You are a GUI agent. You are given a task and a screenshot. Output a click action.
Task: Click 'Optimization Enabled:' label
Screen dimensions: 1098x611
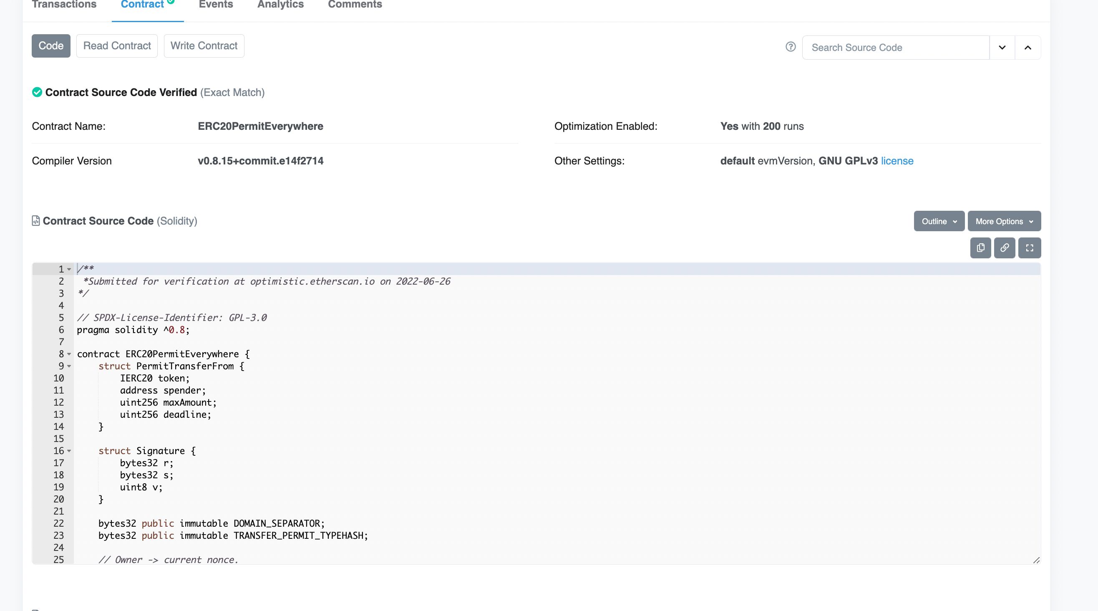[606, 126]
